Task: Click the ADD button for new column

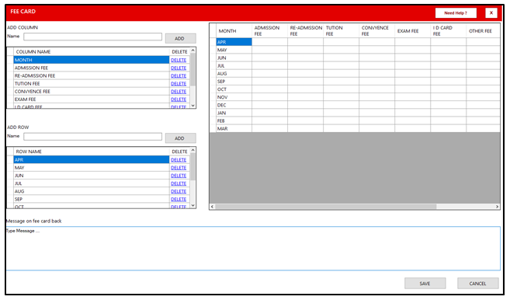Action: (181, 38)
